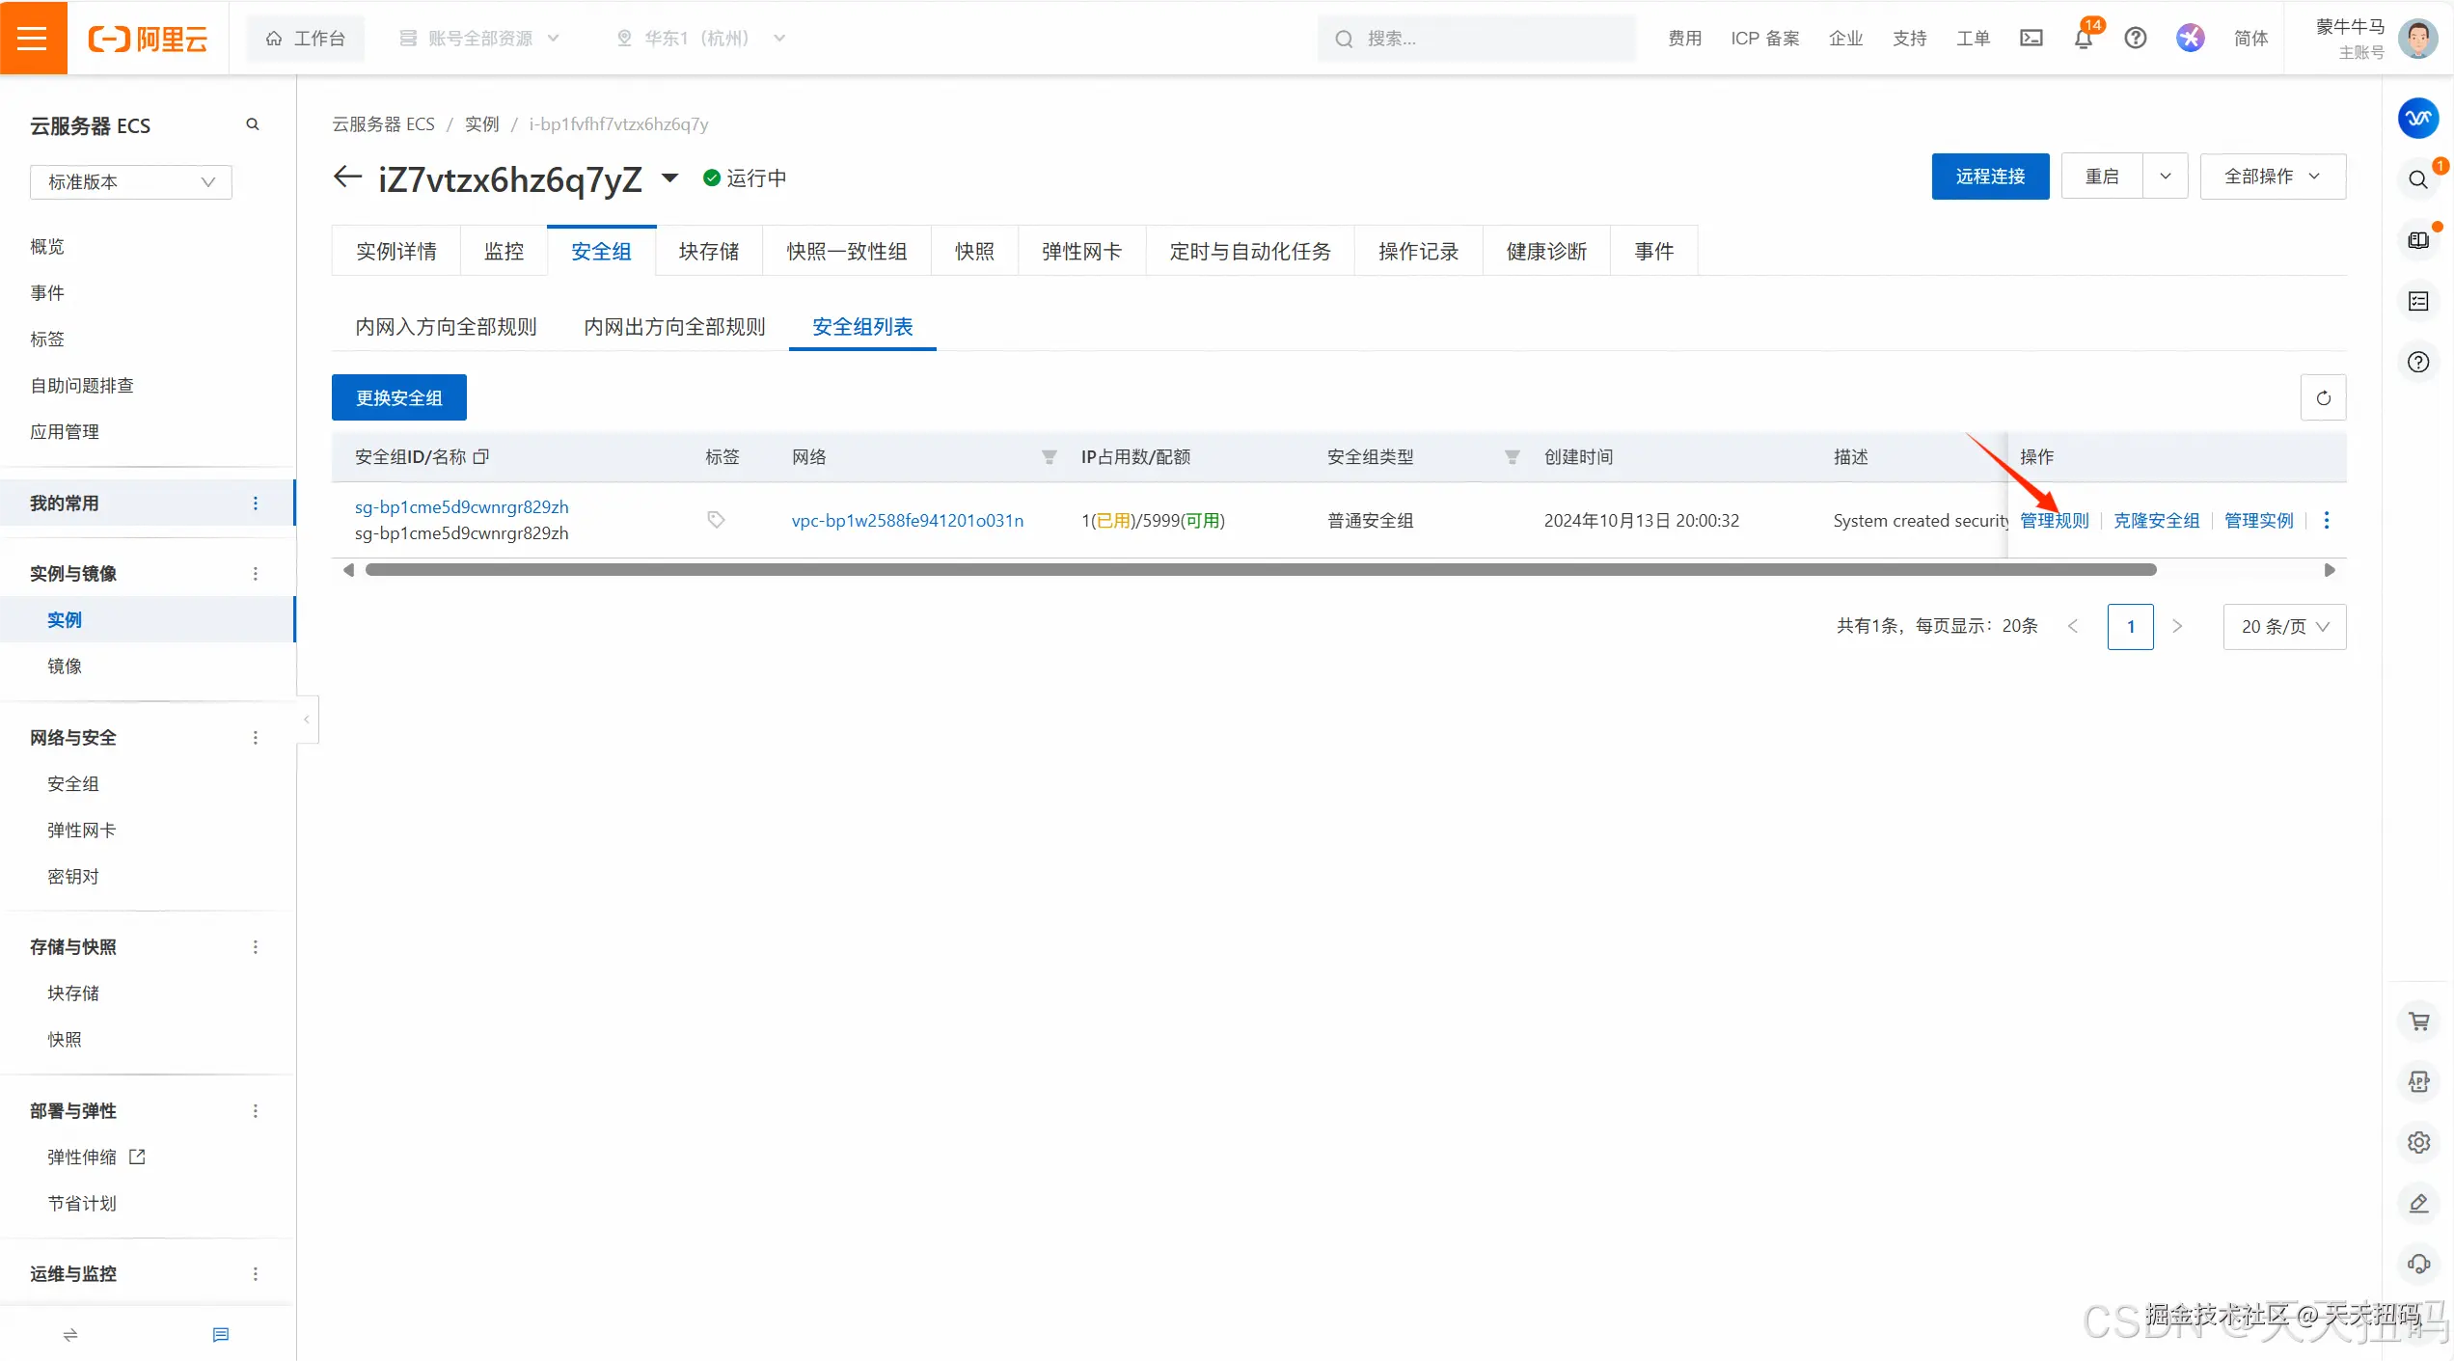
Task: Filter the 安全组类型 column
Action: [1512, 457]
